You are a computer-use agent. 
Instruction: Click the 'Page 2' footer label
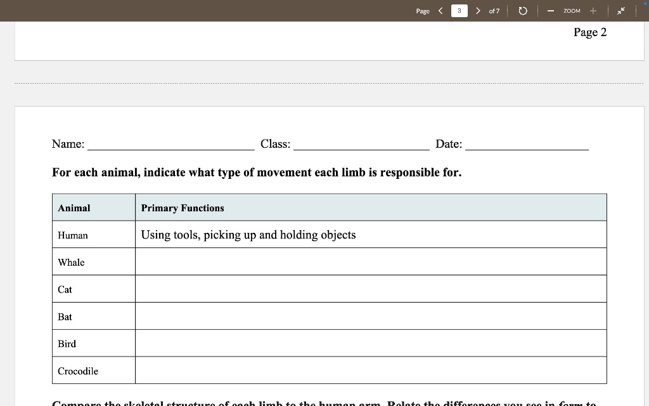tap(589, 32)
